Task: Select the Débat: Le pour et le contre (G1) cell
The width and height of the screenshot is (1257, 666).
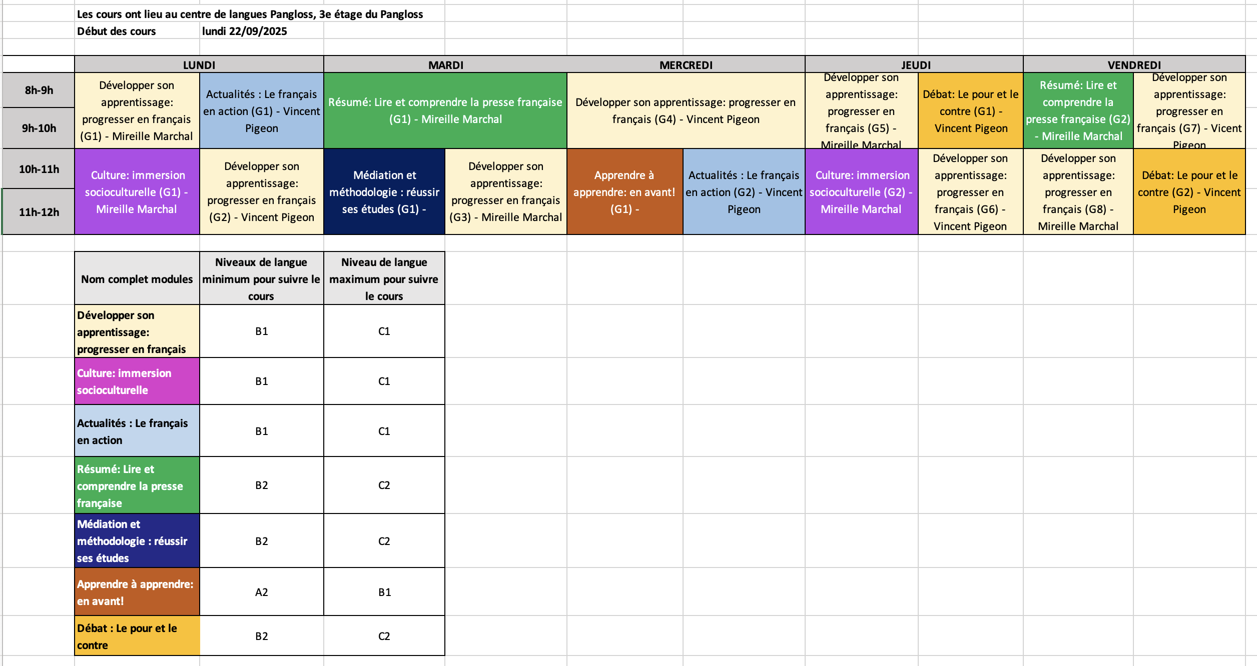Action: point(971,110)
